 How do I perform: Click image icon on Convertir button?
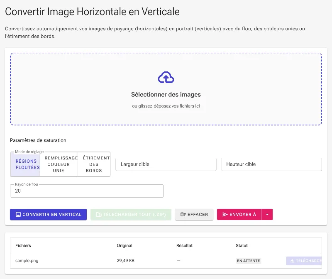tap(18, 214)
